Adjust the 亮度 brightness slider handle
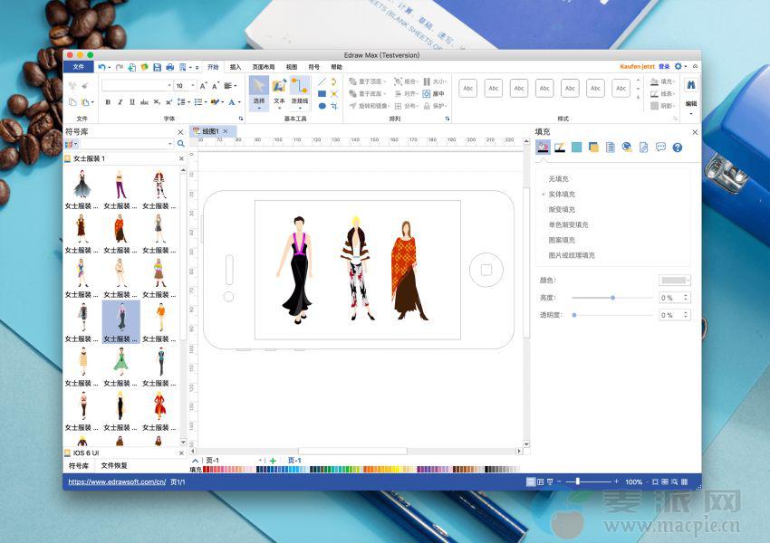 [x=613, y=297]
